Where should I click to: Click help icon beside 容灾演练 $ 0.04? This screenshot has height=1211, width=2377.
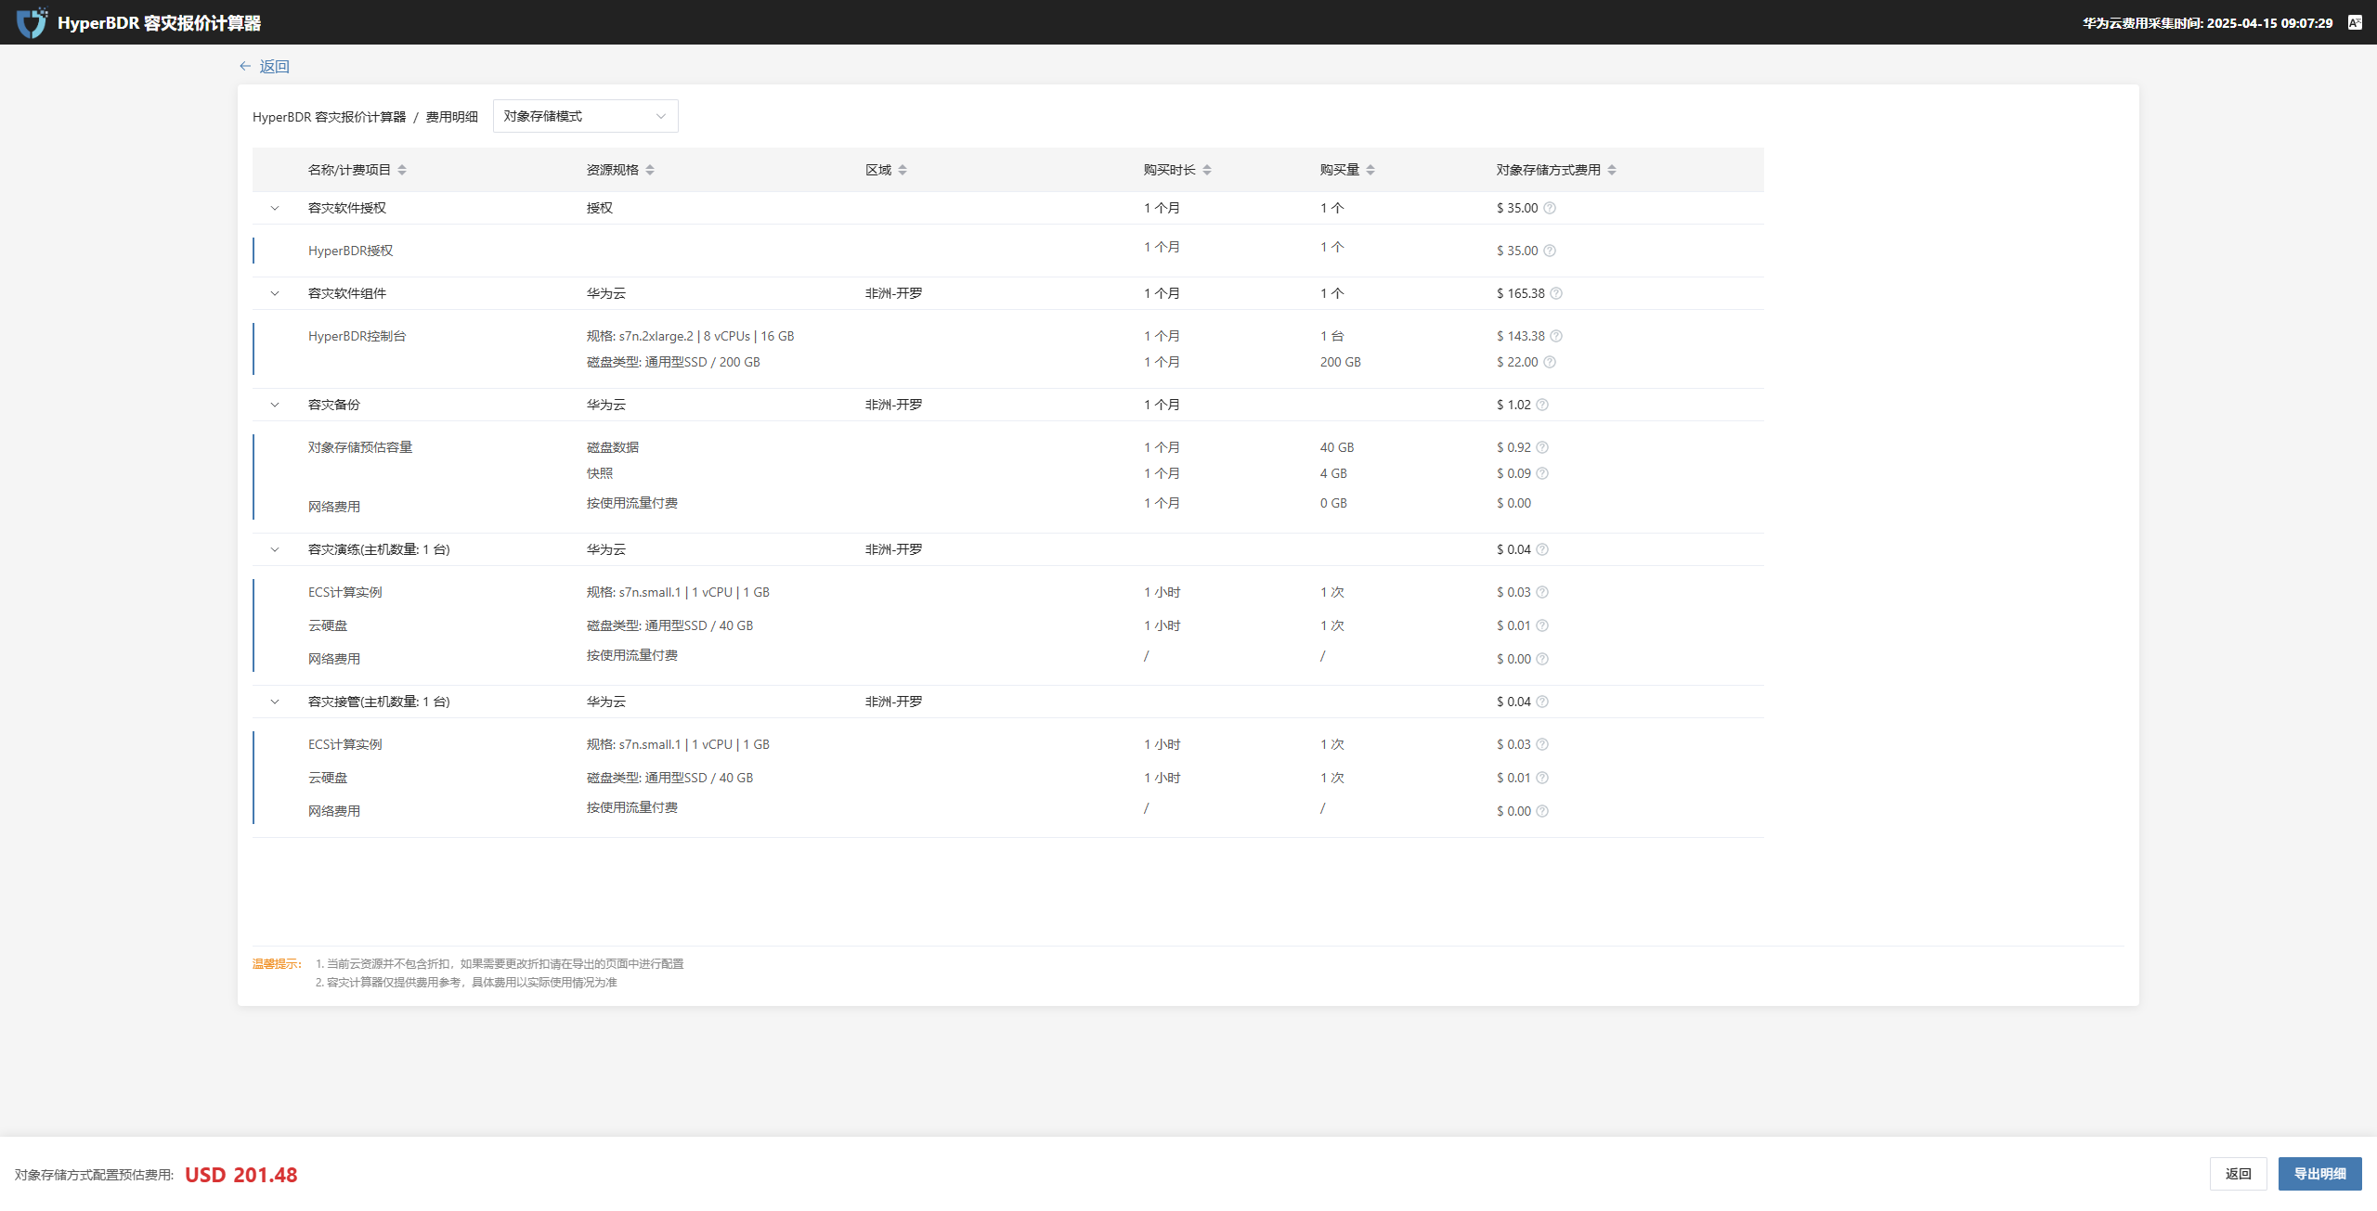(x=1542, y=549)
